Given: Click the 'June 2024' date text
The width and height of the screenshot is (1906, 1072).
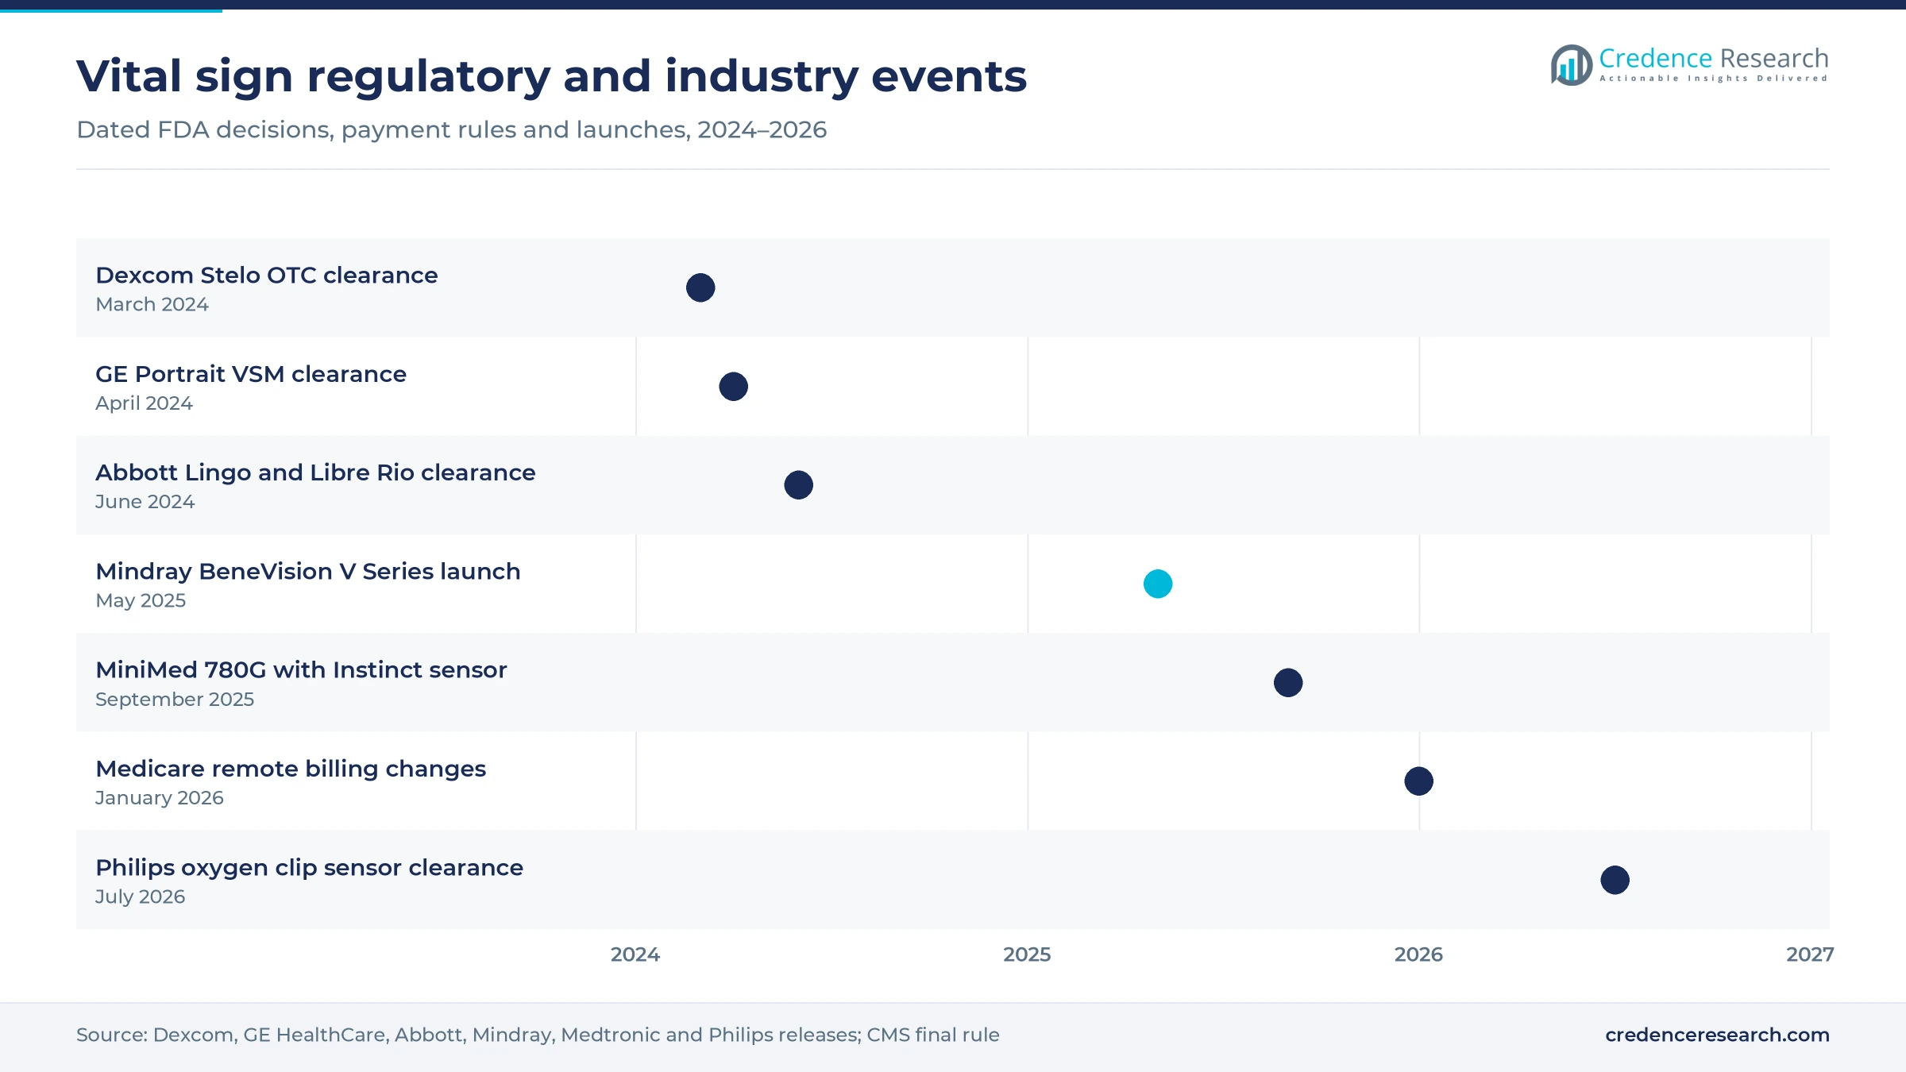Looking at the screenshot, I should point(145,502).
